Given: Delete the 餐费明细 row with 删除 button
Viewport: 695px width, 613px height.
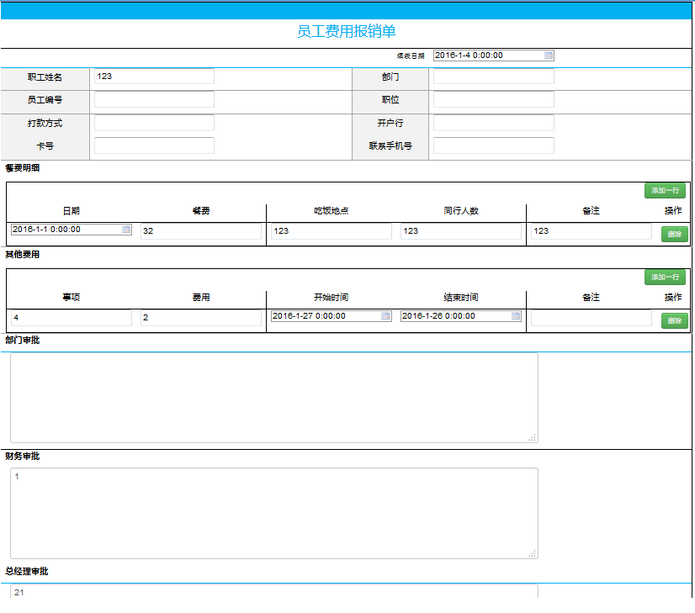Looking at the screenshot, I should point(674,235).
